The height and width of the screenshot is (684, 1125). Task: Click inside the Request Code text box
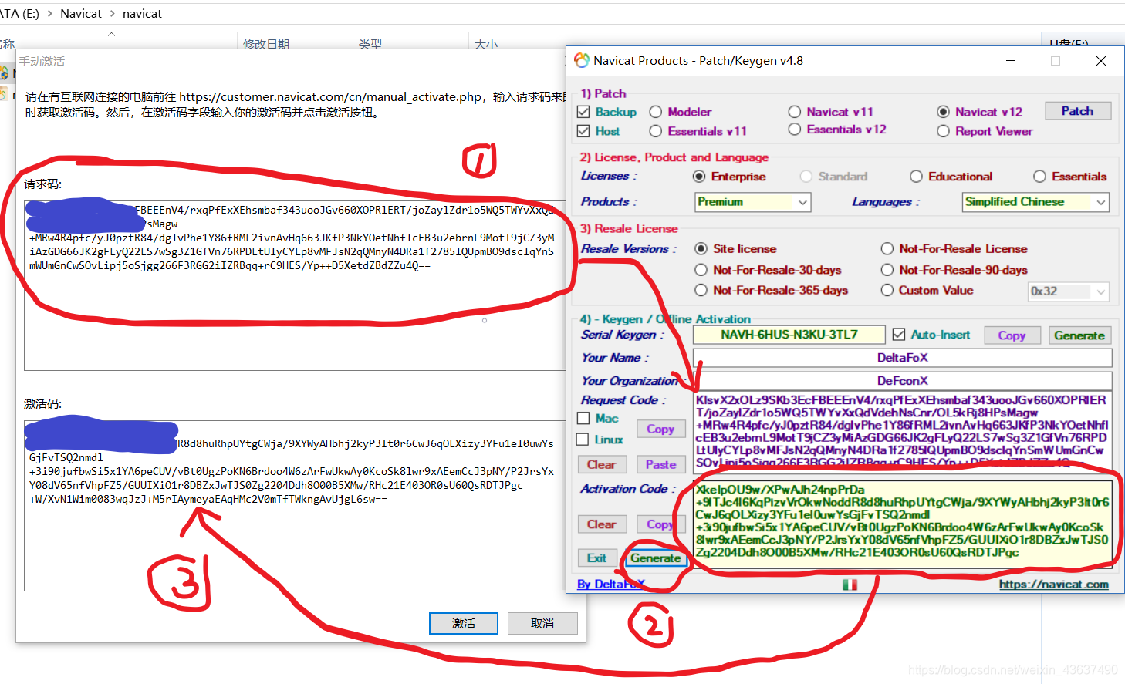click(x=903, y=430)
